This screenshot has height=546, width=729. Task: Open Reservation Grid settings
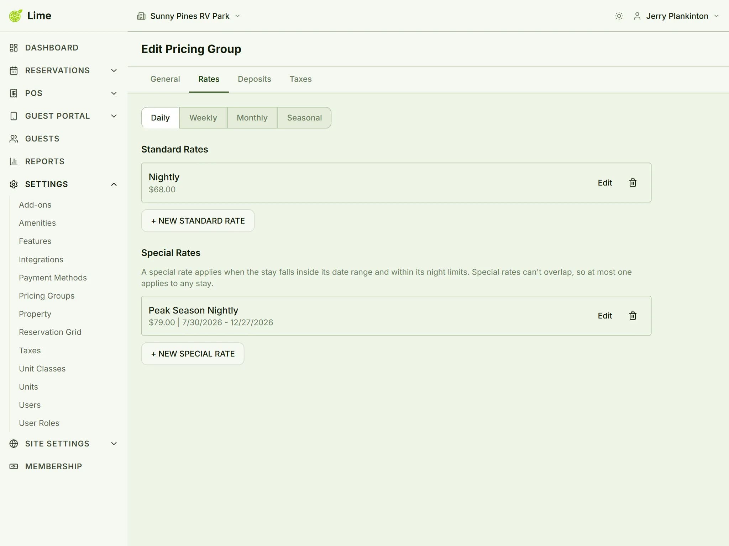click(x=50, y=332)
